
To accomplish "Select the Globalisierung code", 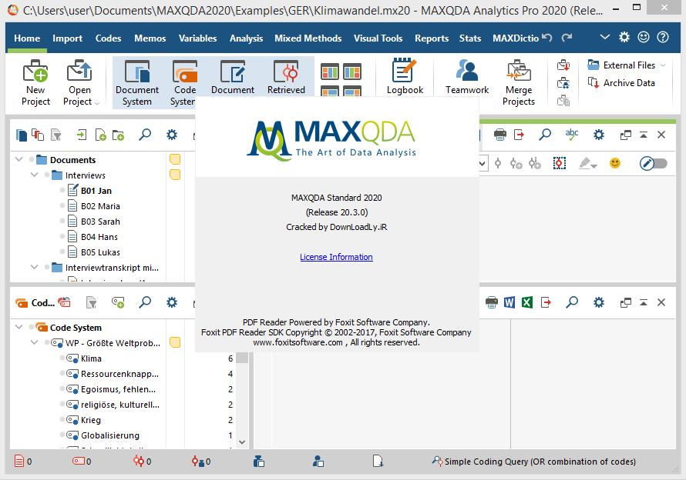I will coord(109,435).
